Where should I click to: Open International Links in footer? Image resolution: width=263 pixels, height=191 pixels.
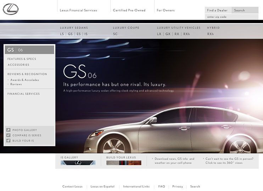click(x=136, y=186)
